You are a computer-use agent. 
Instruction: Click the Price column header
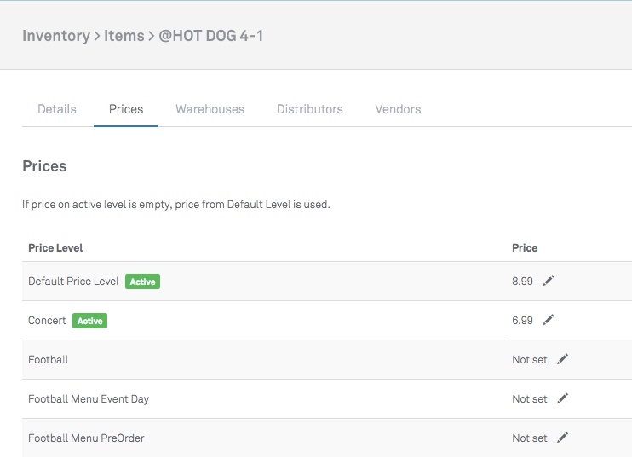pyautogui.click(x=525, y=248)
